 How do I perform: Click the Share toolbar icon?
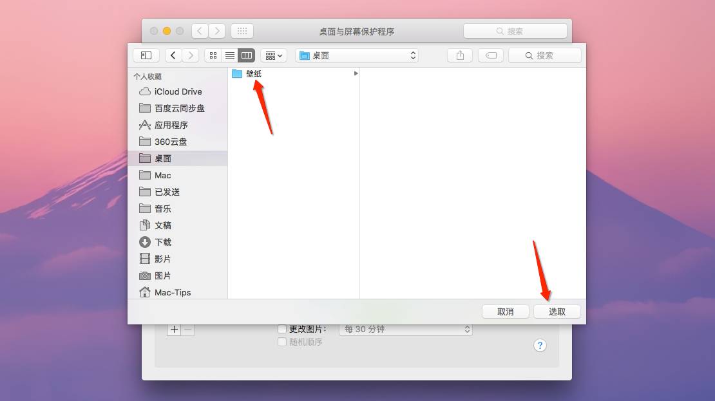[460, 55]
